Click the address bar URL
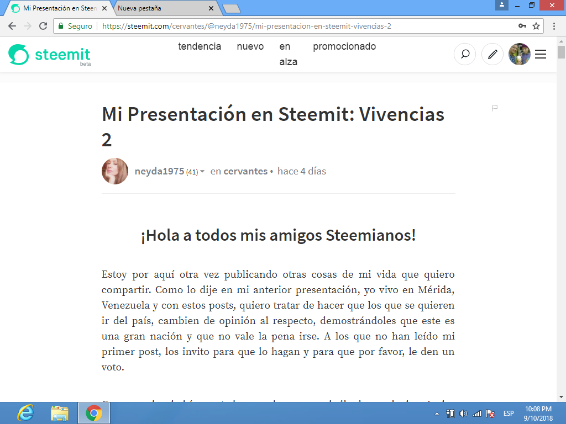Viewport: 566px width, 424px height. click(247, 26)
